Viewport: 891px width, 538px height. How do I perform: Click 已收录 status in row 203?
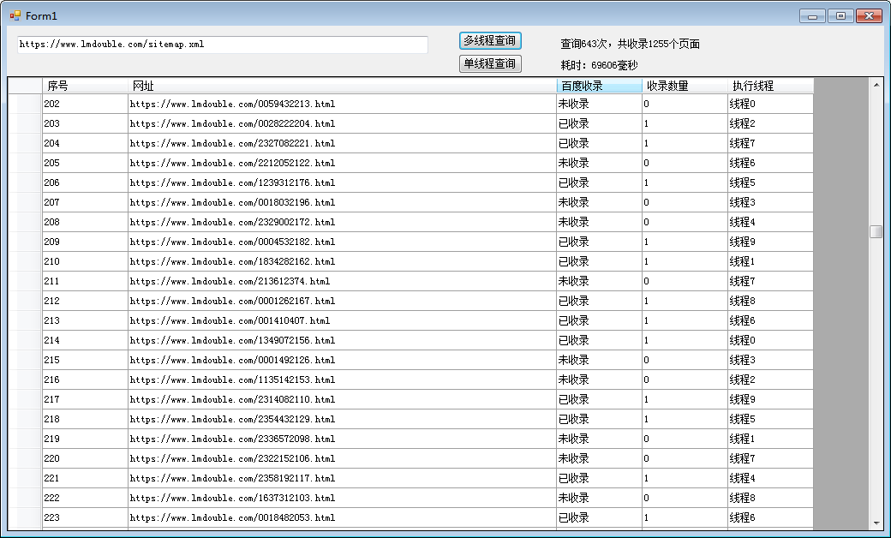pos(600,123)
